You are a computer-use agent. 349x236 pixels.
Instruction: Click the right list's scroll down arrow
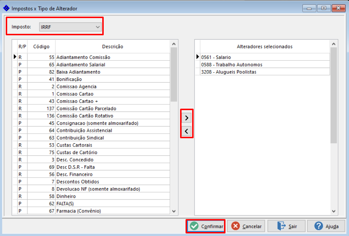tap(333, 211)
